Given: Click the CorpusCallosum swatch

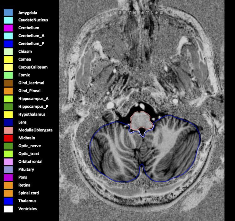Looking at the screenshot, I should click(8, 67).
